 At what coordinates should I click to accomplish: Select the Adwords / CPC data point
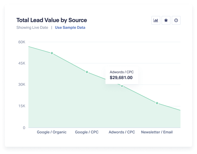(x=122, y=86)
